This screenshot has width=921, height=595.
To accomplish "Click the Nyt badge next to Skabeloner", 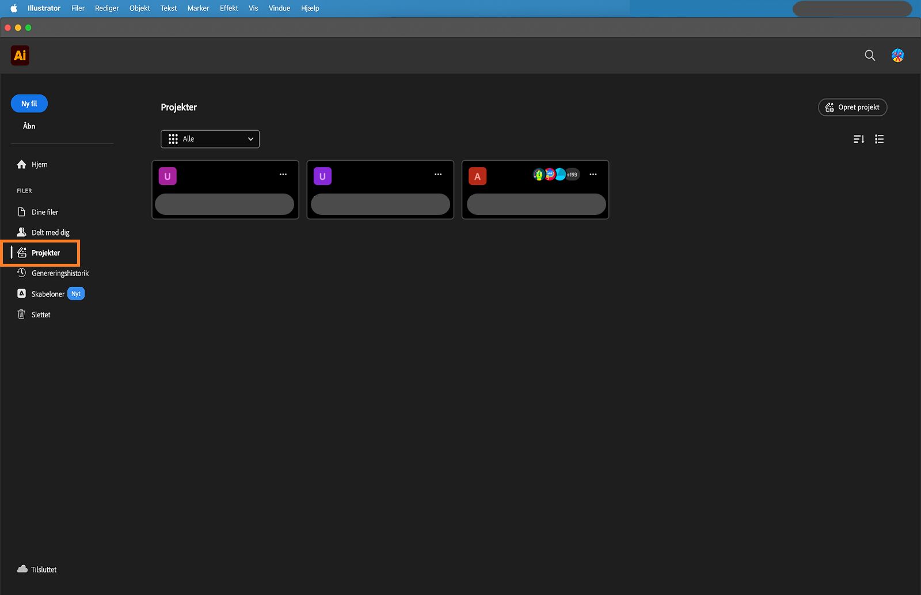I will pyautogui.click(x=76, y=294).
